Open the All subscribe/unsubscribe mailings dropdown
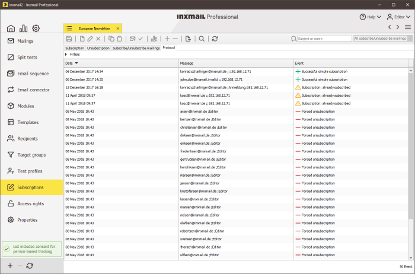Viewport: 415px width, 274px height. [383, 39]
